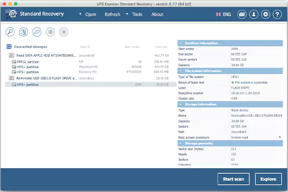Open the settings gear icon

pyautogui.click(x=266, y=14)
